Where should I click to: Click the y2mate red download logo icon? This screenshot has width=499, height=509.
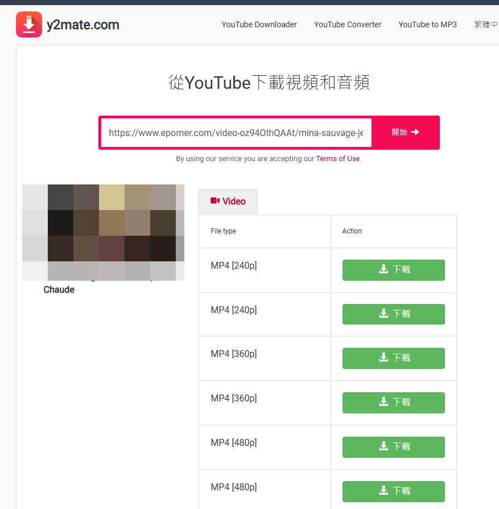click(29, 24)
